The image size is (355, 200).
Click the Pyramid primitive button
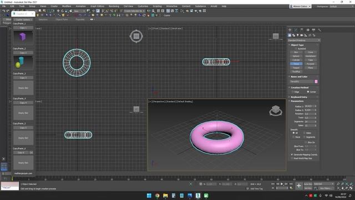(x=311, y=64)
